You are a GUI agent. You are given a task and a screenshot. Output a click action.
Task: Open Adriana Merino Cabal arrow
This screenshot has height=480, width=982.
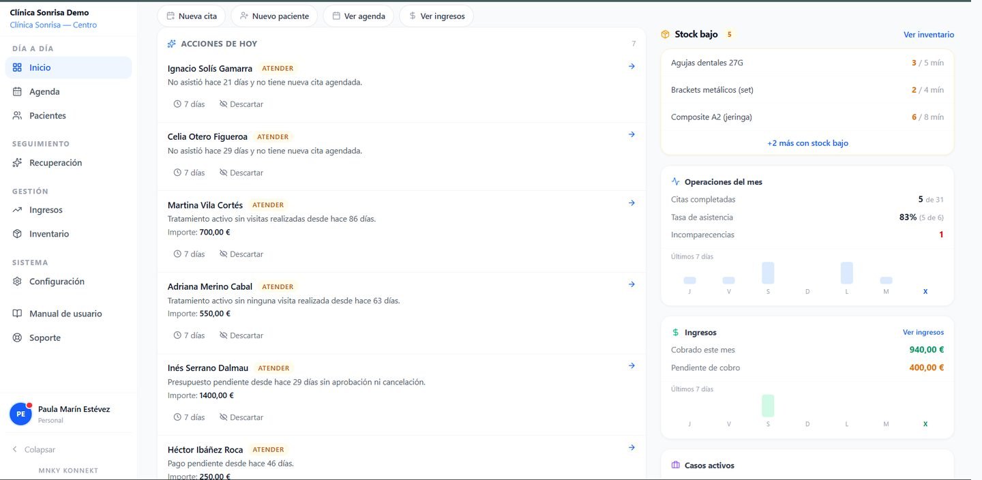coord(631,284)
